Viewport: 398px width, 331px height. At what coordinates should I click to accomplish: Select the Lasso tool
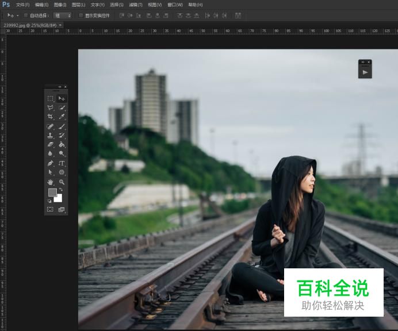point(51,108)
